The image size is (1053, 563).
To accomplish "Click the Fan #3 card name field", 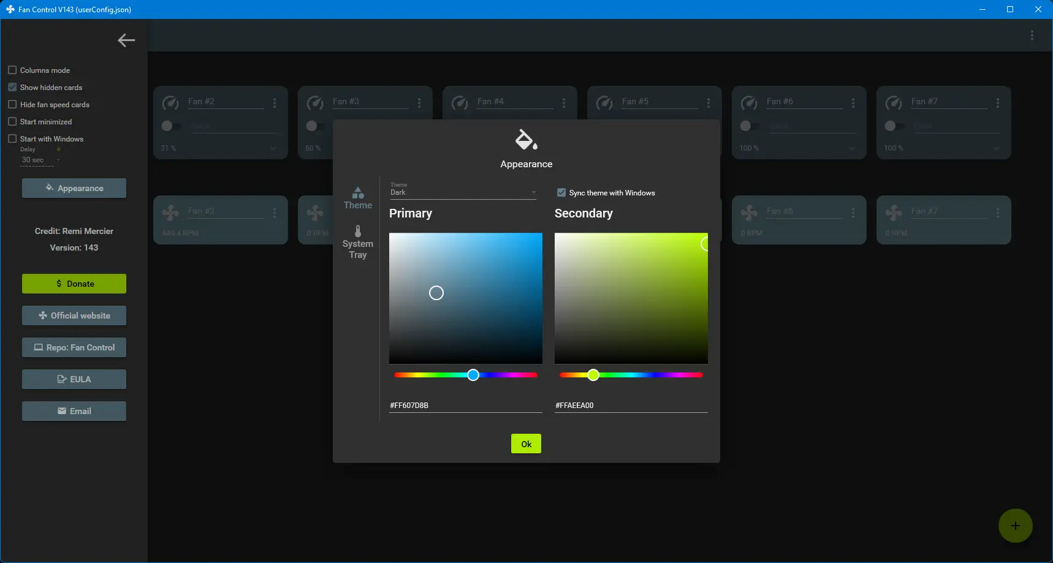I will click(370, 102).
